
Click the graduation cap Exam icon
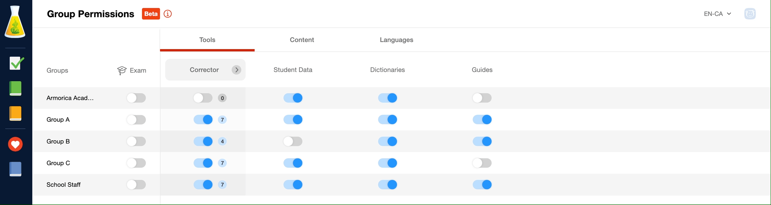pos(122,70)
